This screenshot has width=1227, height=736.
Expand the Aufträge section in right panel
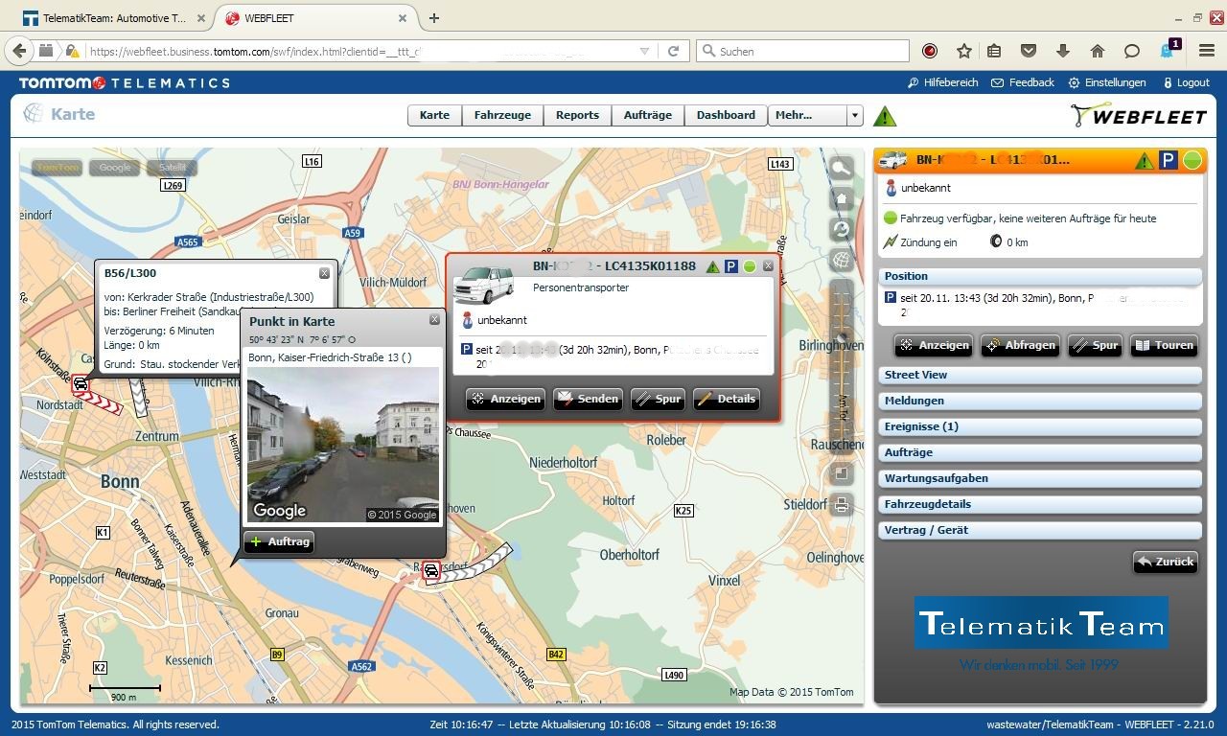[1040, 452]
